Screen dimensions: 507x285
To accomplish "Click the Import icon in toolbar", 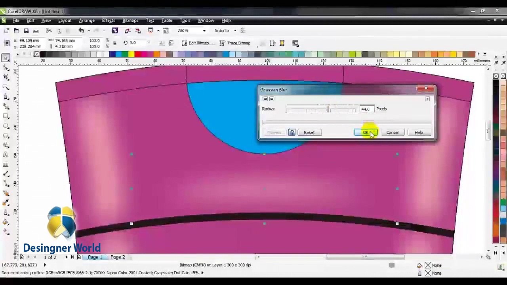I will coord(128,30).
